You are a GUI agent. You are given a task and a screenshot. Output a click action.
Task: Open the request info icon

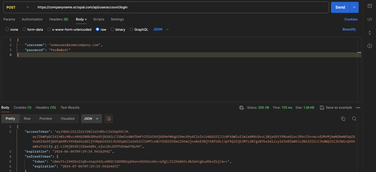(x=369, y=46)
